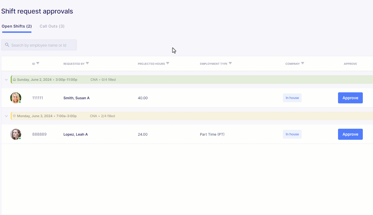This screenshot has height=215, width=373.
Task: Open the Requested By column filter icon
Action: [87, 63]
